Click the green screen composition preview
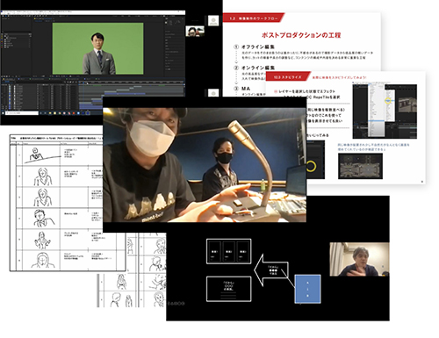Viewport: 439px width, 338px height. [x=97, y=48]
